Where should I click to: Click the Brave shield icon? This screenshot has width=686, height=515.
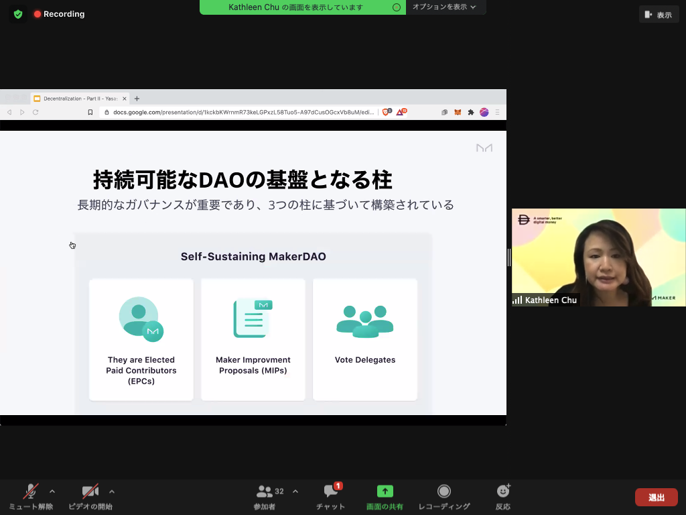point(387,112)
